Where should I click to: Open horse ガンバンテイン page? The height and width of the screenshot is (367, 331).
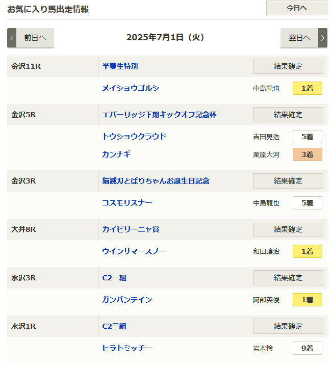coord(127,300)
